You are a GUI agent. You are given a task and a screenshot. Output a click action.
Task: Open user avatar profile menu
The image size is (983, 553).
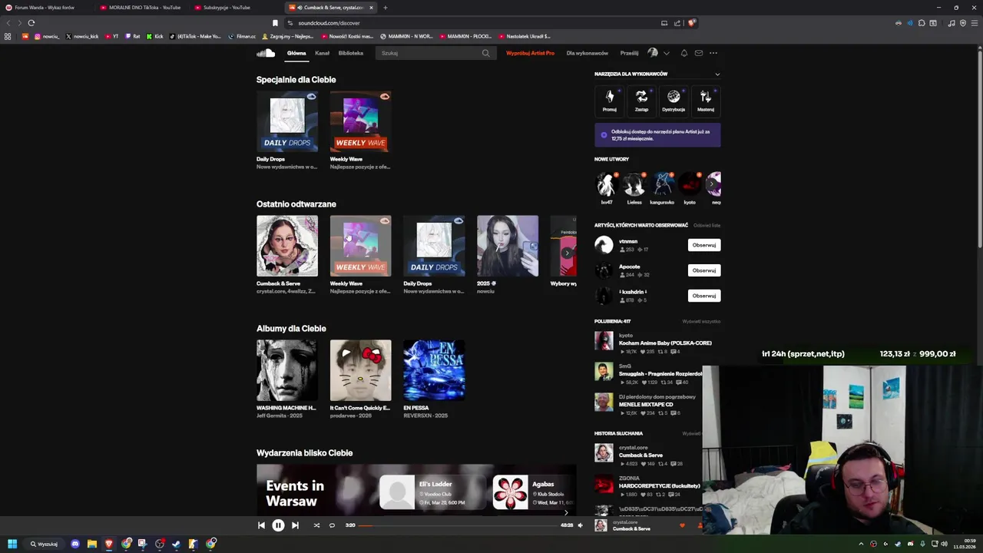coord(653,53)
